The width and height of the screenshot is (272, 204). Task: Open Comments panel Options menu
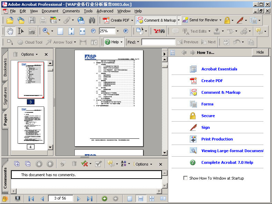point(144,164)
